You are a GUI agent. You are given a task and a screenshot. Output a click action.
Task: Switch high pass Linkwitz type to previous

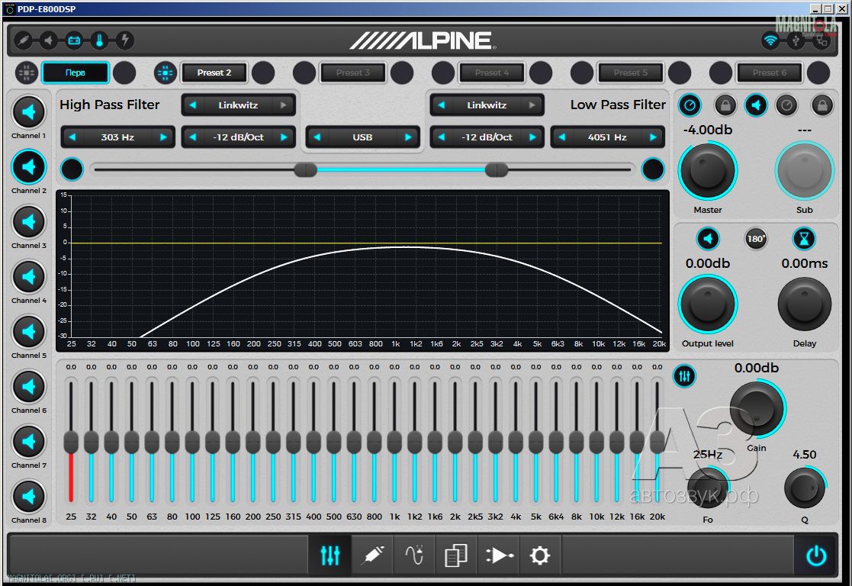click(192, 105)
